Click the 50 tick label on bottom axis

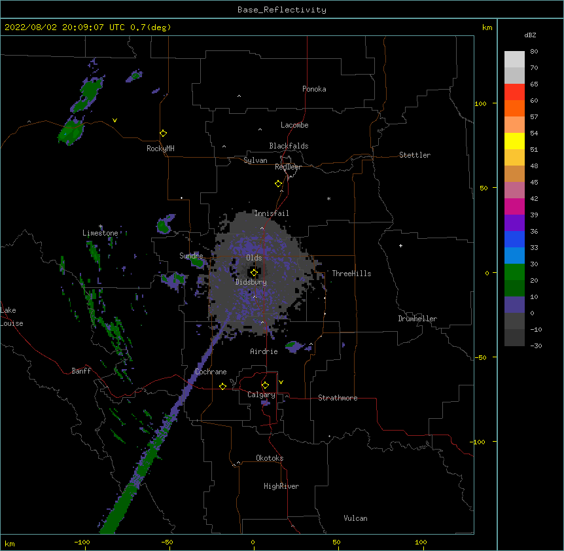[336, 542]
